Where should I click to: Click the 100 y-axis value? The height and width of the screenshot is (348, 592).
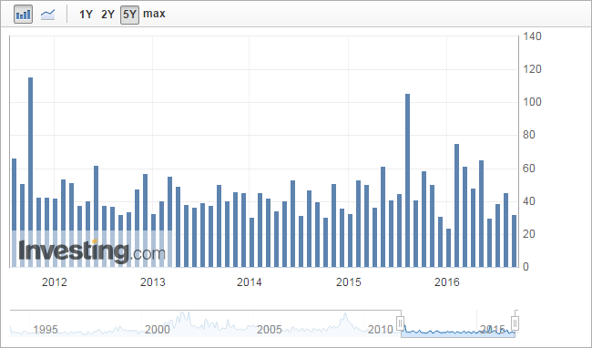533,102
